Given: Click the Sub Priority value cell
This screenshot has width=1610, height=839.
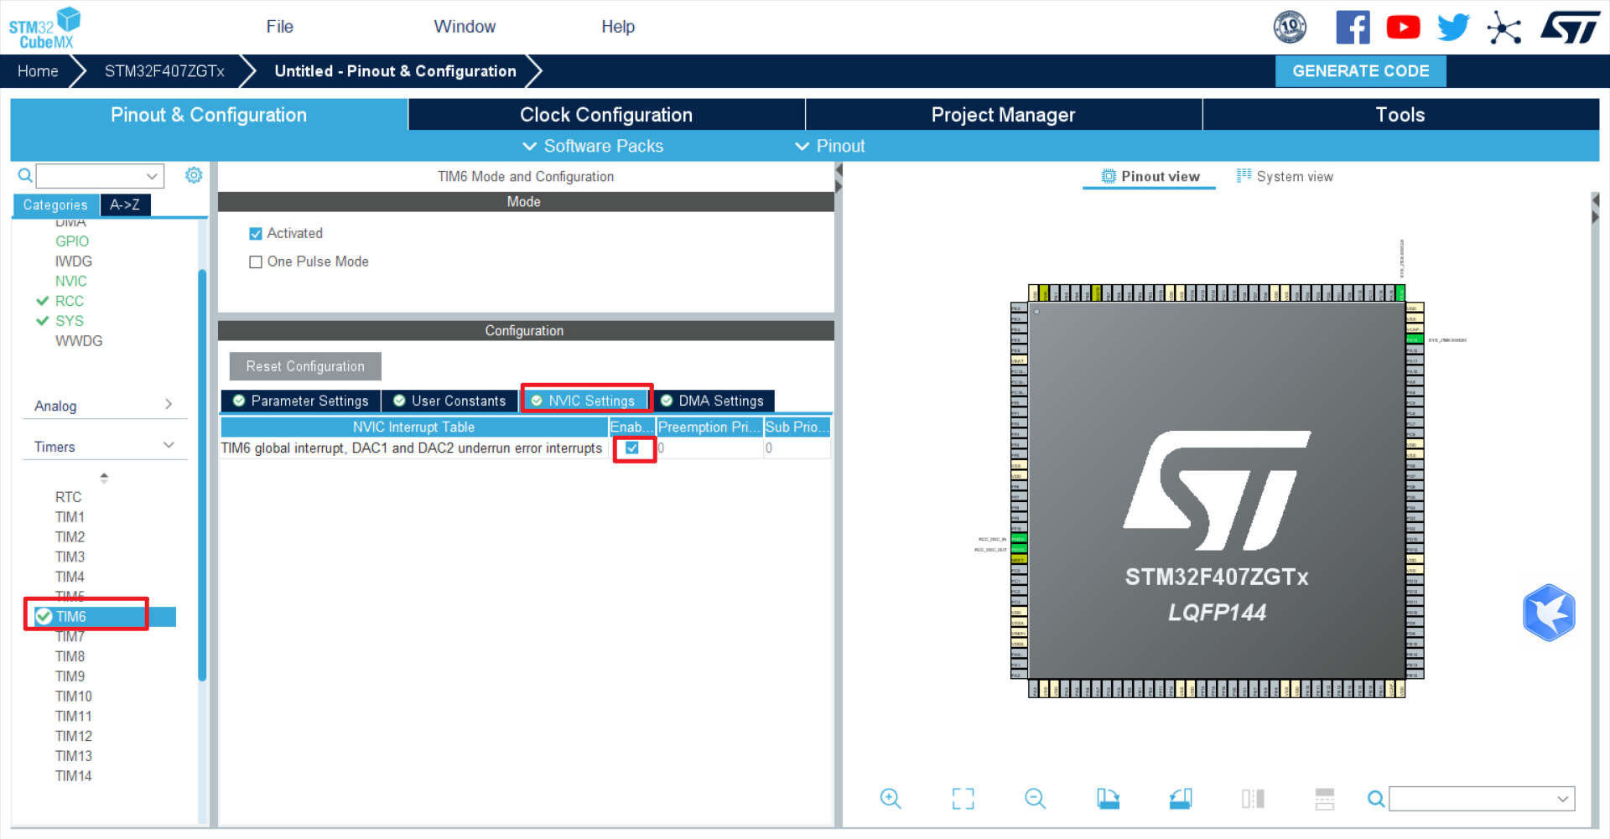Looking at the screenshot, I should click(797, 448).
